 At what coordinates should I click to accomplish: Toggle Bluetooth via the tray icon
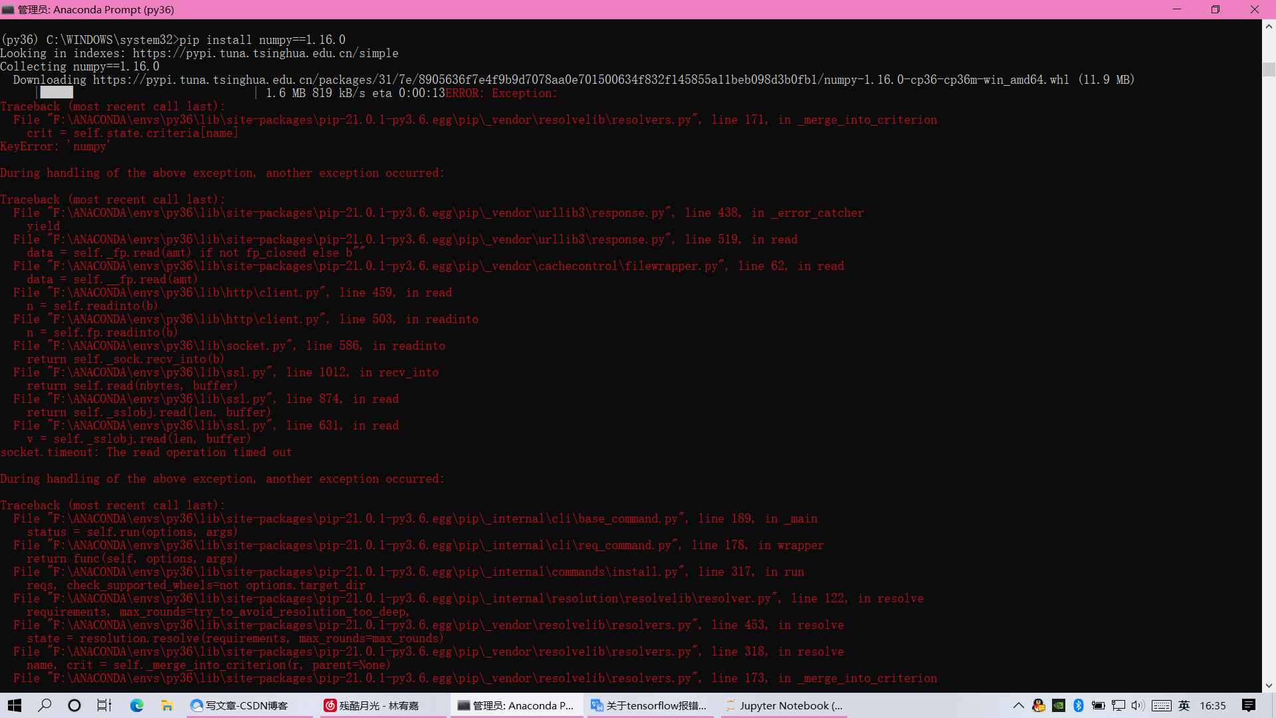point(1077,705)
